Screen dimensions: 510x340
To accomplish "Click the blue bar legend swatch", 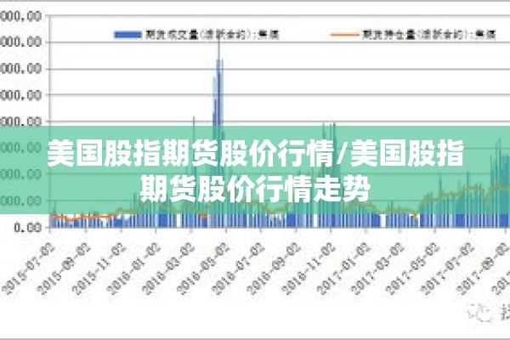I will click(x=127, y=35).
